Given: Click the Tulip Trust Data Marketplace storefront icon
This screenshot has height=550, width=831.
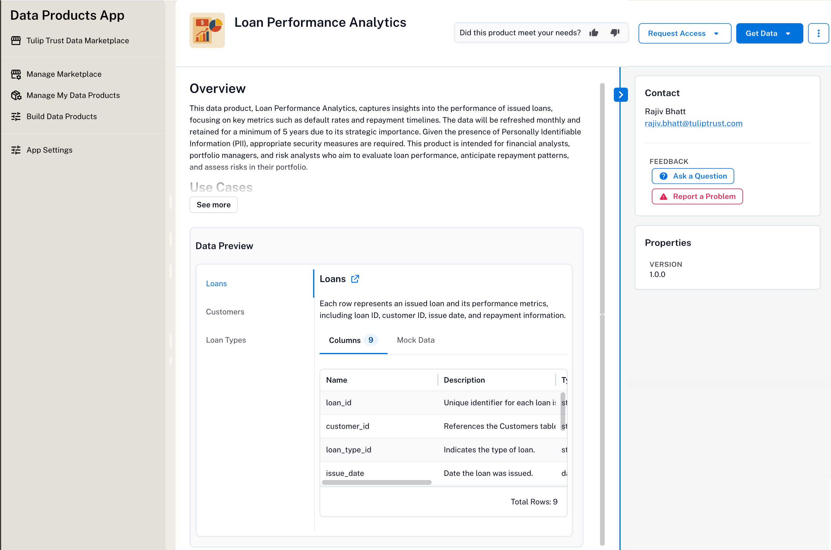Looking at the screenshot, I should tap(16, 41).
